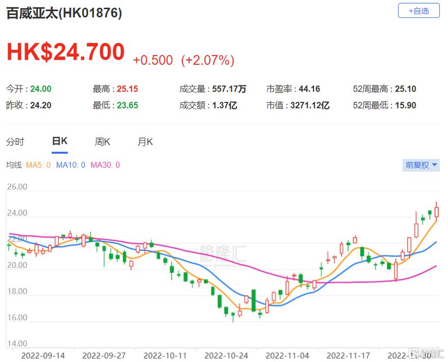The image size is (448, 362).
Task: Click the HK$24.700 current price
Action: coord(65,52)
